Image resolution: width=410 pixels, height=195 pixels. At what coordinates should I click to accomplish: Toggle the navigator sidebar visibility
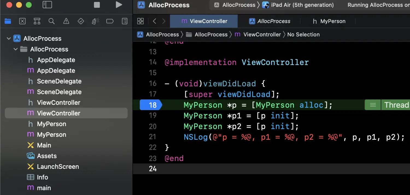coord(47,5)
